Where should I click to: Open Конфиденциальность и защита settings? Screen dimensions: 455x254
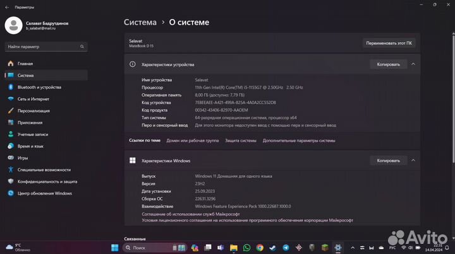click(x=46, y=182)
